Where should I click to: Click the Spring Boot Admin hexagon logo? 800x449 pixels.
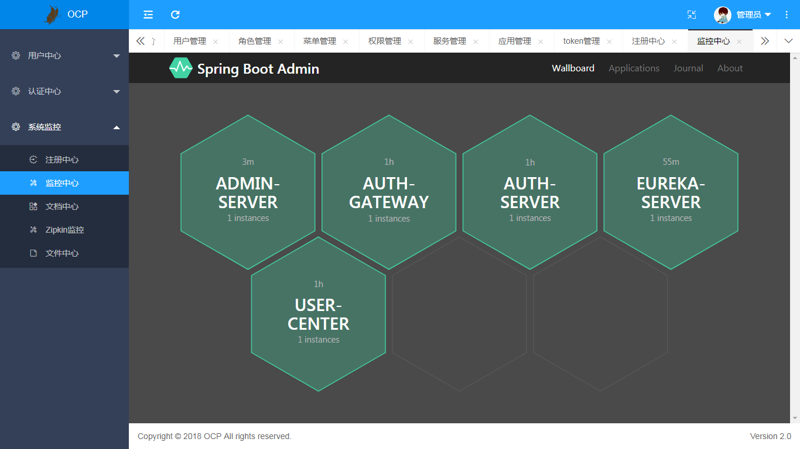tap(180, 68)
